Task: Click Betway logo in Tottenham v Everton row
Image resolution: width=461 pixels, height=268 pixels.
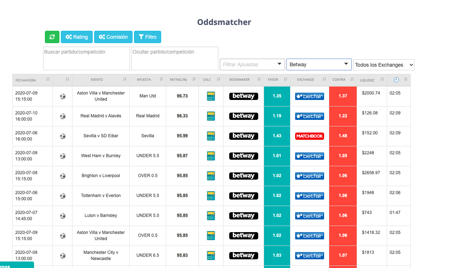Action: point(244,196)
